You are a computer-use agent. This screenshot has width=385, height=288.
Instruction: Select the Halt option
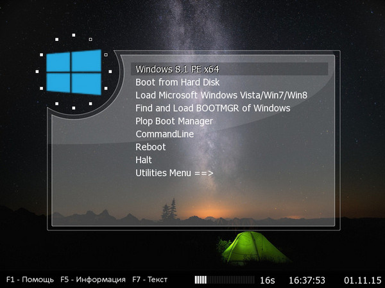[x=144, y=160]
